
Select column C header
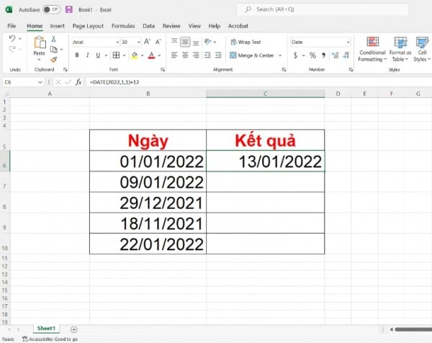tap(265, 94)
